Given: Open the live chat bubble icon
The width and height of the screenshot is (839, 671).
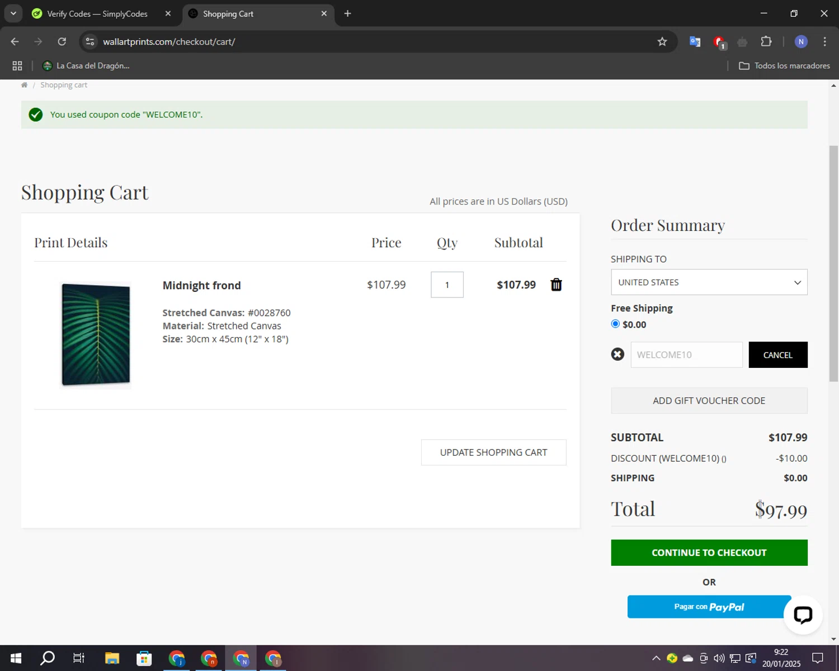Looking at the screenshot, I should [x=803, y=615].
